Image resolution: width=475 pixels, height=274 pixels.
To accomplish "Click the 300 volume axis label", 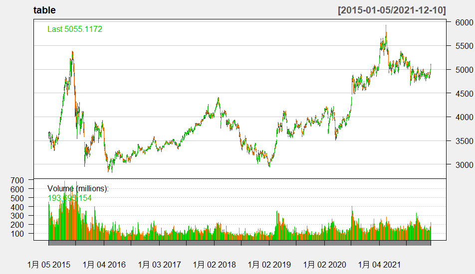I will tap(17, 216).
